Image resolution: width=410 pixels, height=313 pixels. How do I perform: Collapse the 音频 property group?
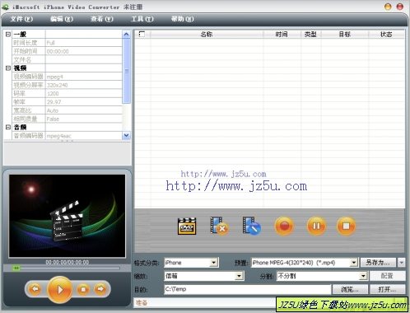coord(8,127)
